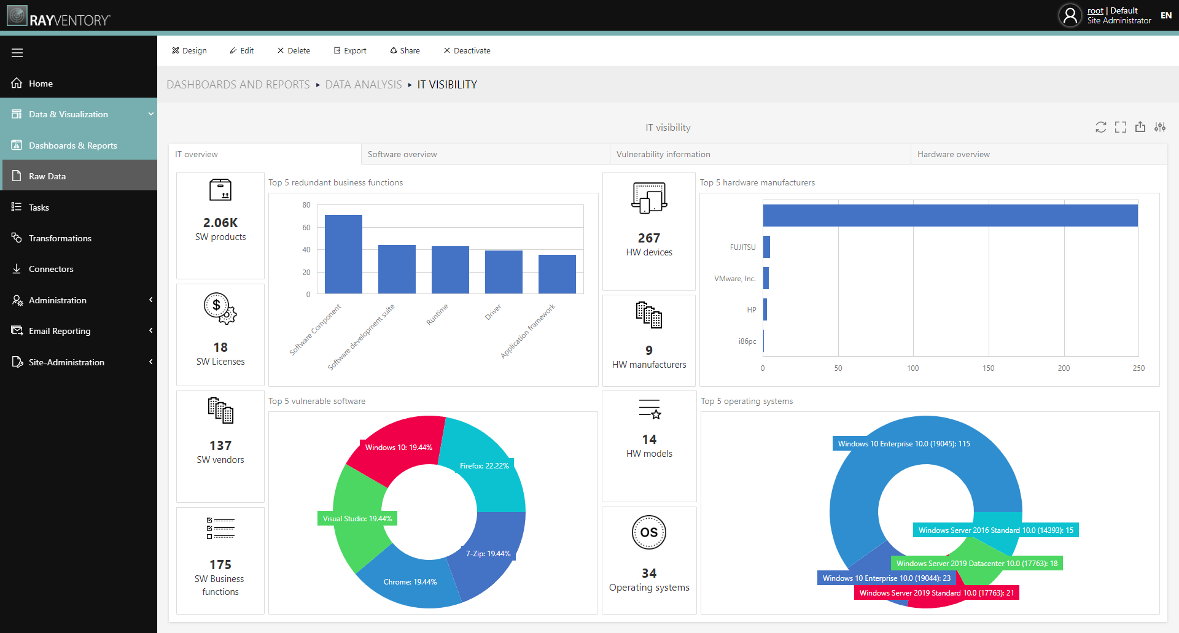Expand the Administration menu
This screenshot has height=633, width=1179.
coord(150,300)
